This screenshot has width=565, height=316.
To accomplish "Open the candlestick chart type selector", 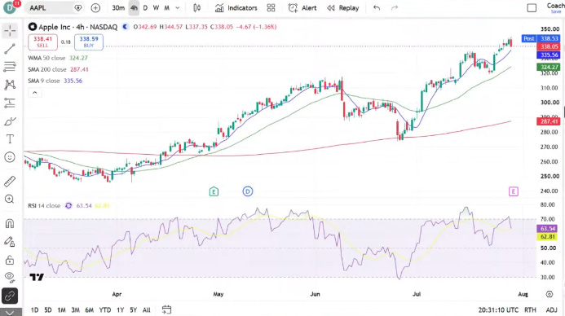I will coord(196,8).
